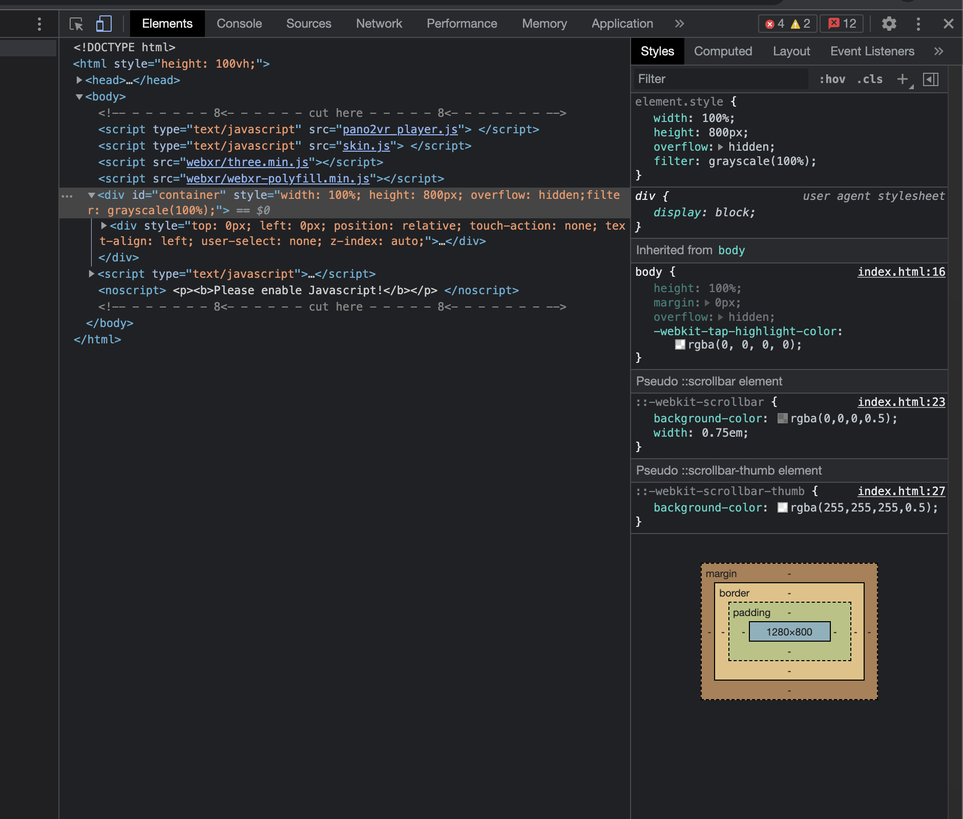Open the Network tab

point(379,24)
